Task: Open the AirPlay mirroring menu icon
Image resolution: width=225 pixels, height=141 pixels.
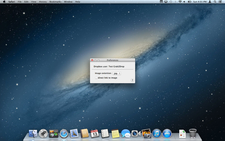Action: (x=166, y=2)
